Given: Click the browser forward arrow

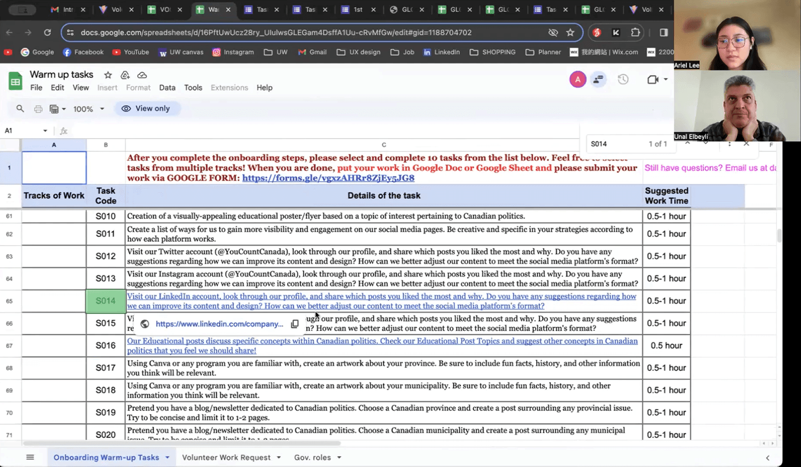Looking at the screenshot, I should pyautogui.click(x=28, y=32).
